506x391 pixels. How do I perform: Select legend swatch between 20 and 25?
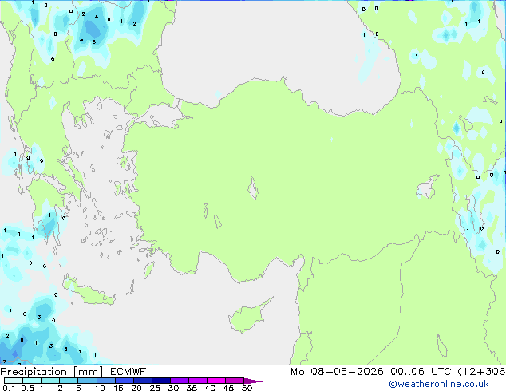pyautogui.click(x=142, y=381)
